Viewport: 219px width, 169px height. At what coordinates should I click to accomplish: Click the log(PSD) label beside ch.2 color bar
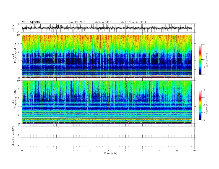click(x=207, y=106)
